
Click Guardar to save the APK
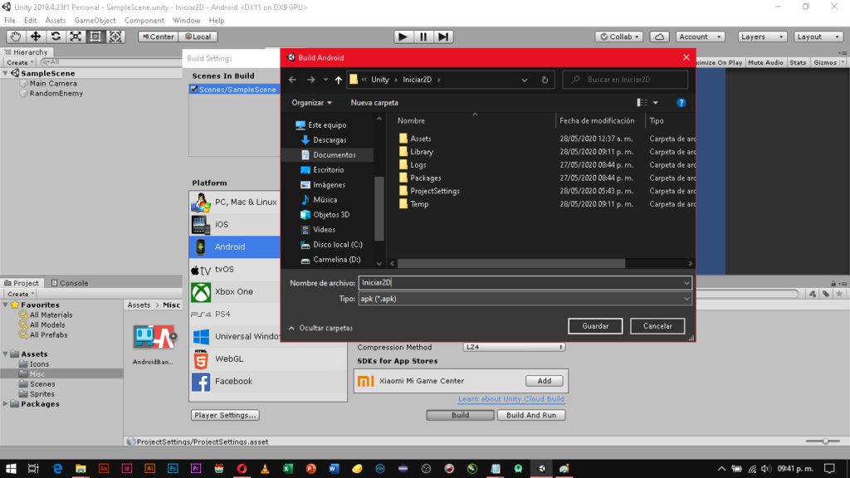(595, 325)
